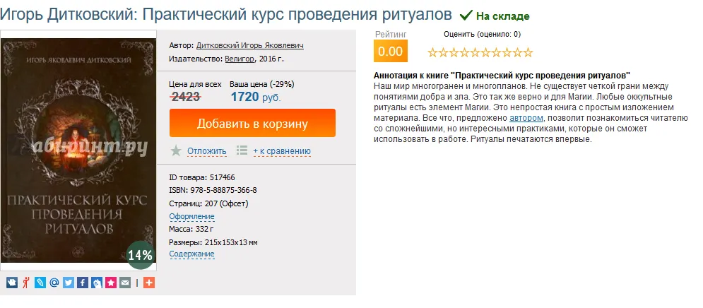Screen dimensions: 703x308
Task: Share via Mail.ru @ icon
Action: coord(54,283)
